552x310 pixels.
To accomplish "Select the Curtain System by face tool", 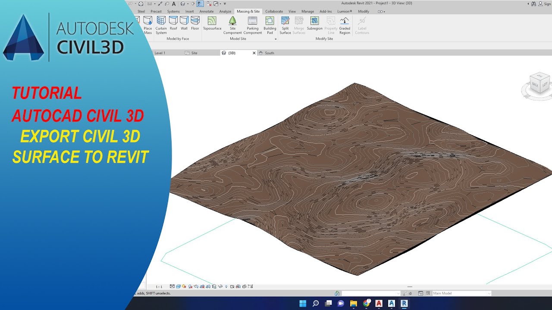I will [161, 25].
